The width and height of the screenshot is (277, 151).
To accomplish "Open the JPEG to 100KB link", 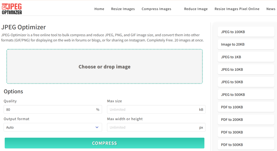I will pyautogui.click(x=246, y=32).
